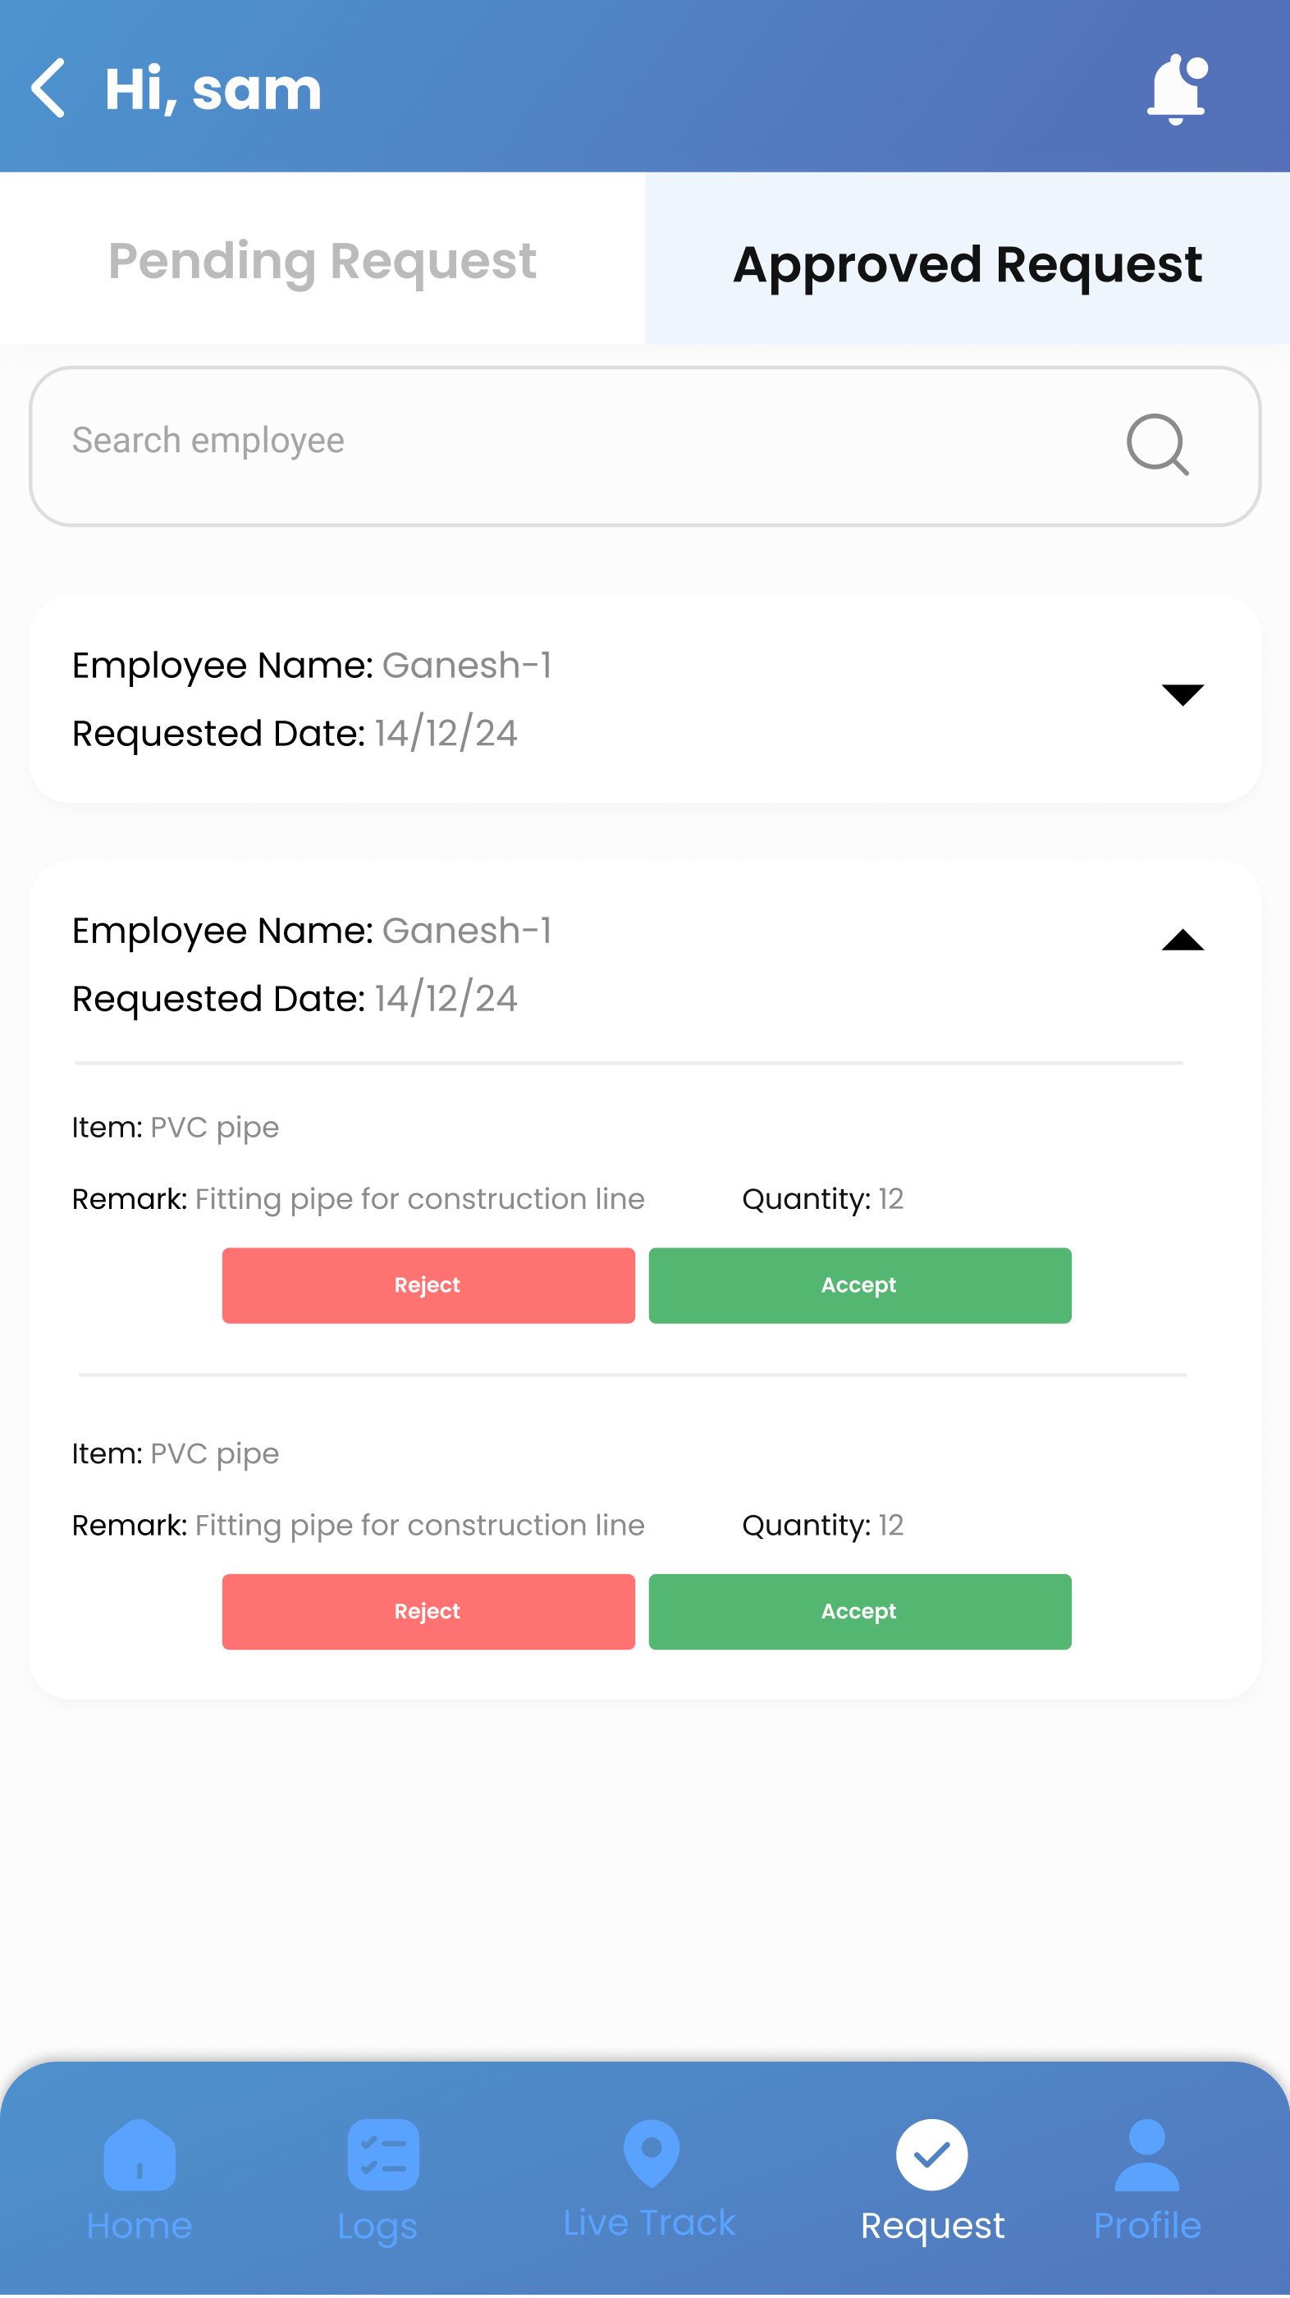Select the Request checkmark icon
This screenshot has height=2298, width=1290.
tap(931, 2154)
